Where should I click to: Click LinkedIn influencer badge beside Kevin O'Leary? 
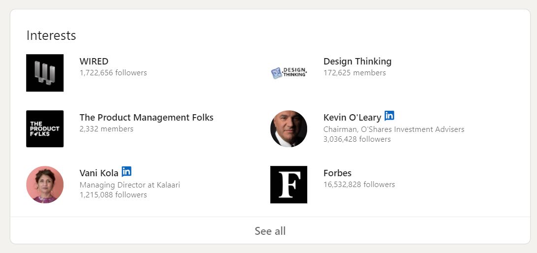tap(389, 116)
